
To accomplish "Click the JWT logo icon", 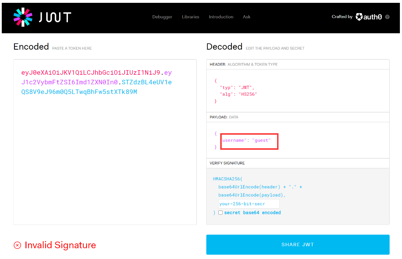I will (x=23, y=17).
